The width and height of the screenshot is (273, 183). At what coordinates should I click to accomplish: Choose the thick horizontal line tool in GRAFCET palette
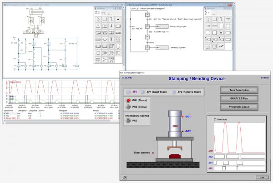[214, 26]
